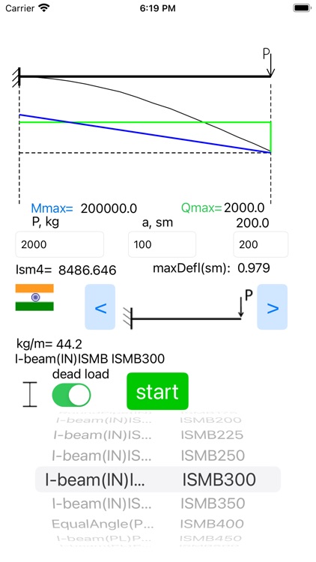Tap the battery icon in status bar
The width and height of the screenshot is (316, 562).
(x=302, y=8)
